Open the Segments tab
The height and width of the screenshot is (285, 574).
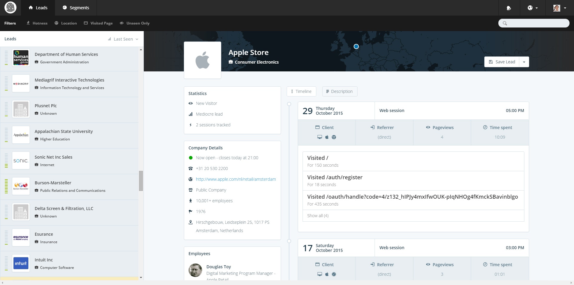76,8
